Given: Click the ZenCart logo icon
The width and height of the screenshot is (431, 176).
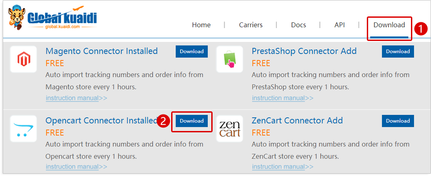Looking at the screenshot, I should click(230, 129).
